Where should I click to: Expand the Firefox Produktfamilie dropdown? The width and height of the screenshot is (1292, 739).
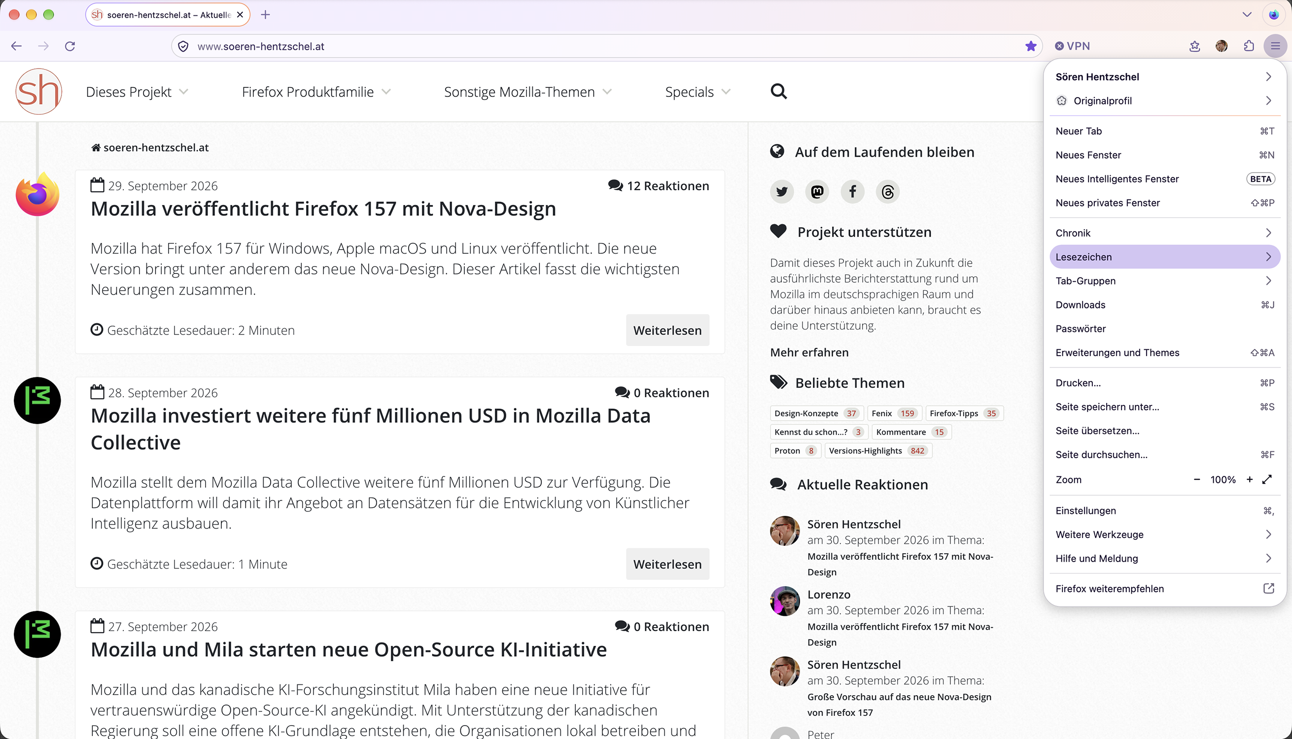316,92
